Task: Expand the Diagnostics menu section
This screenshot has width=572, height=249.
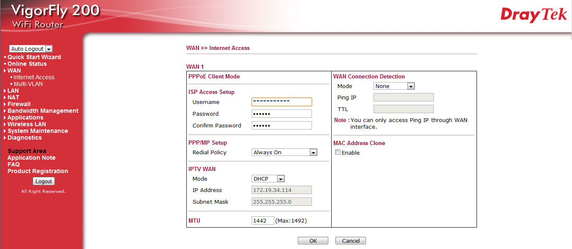Action: (25, 137)
